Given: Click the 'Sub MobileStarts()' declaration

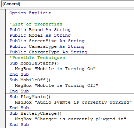Looking at the screenshot, I should (x=34, y=63).
